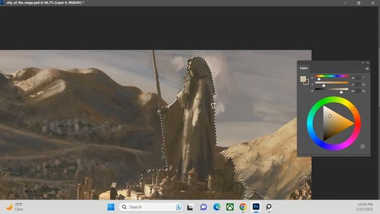Screen dimensions: 380x214
Task: Switch to Photoshop via taskbar icon
Action: pyautogui.click(x=256, y=207)
